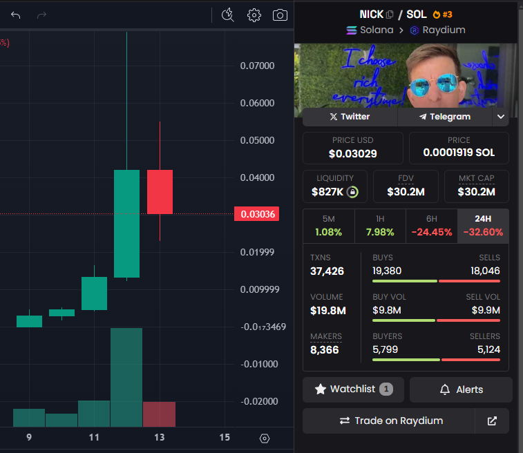
Task: Click the buys versus sells ratio bar
Action: (x=436, y=281)
